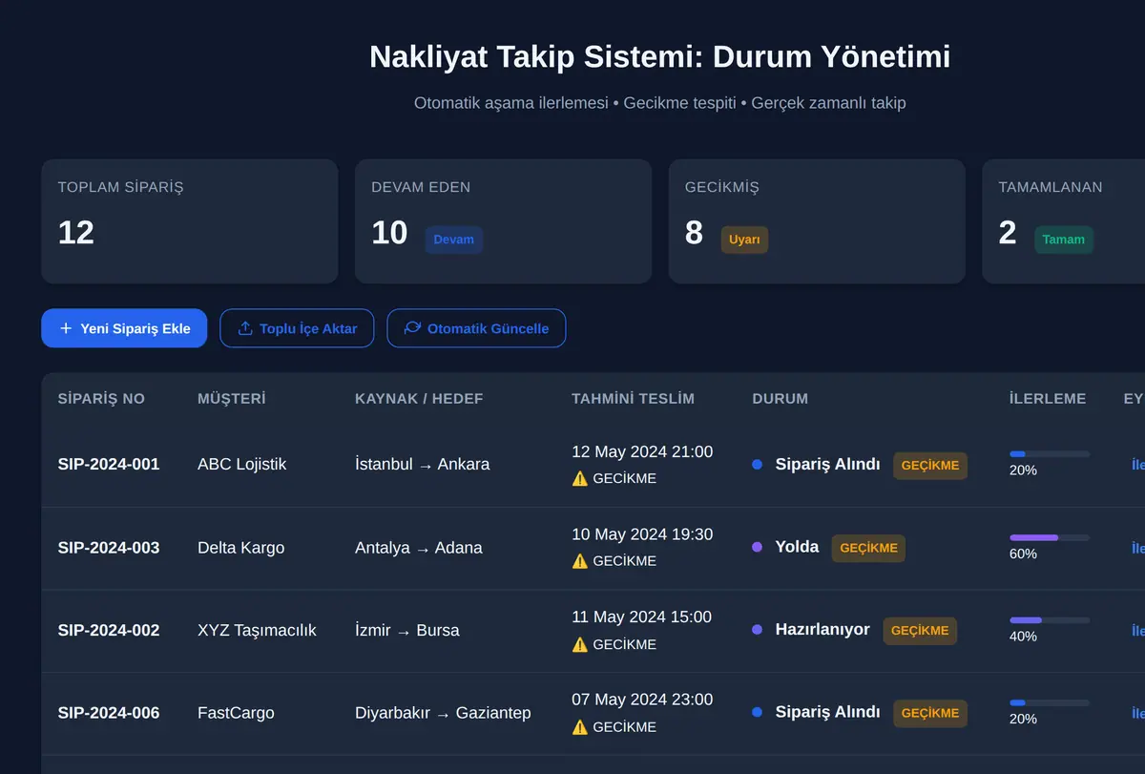
Task: Click delivery date 12 May 2024 21:00
Action: point(642,452)
